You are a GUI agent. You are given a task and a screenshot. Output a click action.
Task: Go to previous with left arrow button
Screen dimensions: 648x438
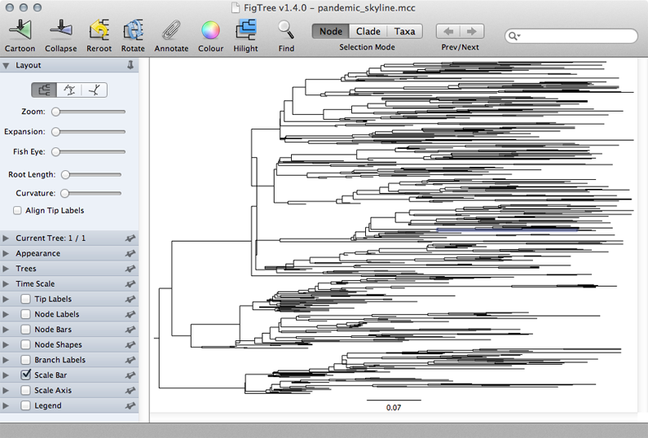coord(448,32)
